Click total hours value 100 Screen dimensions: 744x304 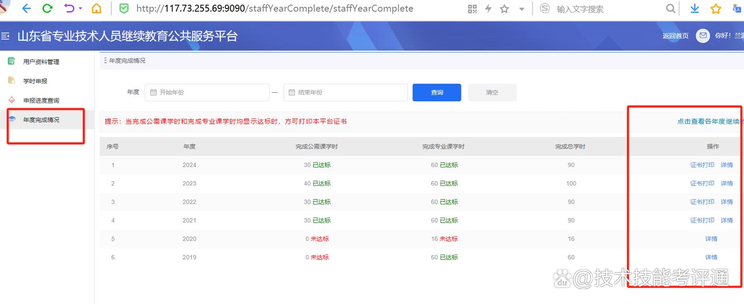(571, 183)
